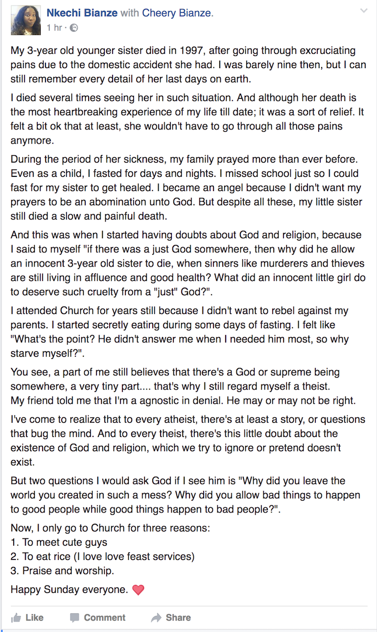This screenshot has height=632, width=377.
Task: Click the thumbs-up Like icon
Action: click(16, 618)
